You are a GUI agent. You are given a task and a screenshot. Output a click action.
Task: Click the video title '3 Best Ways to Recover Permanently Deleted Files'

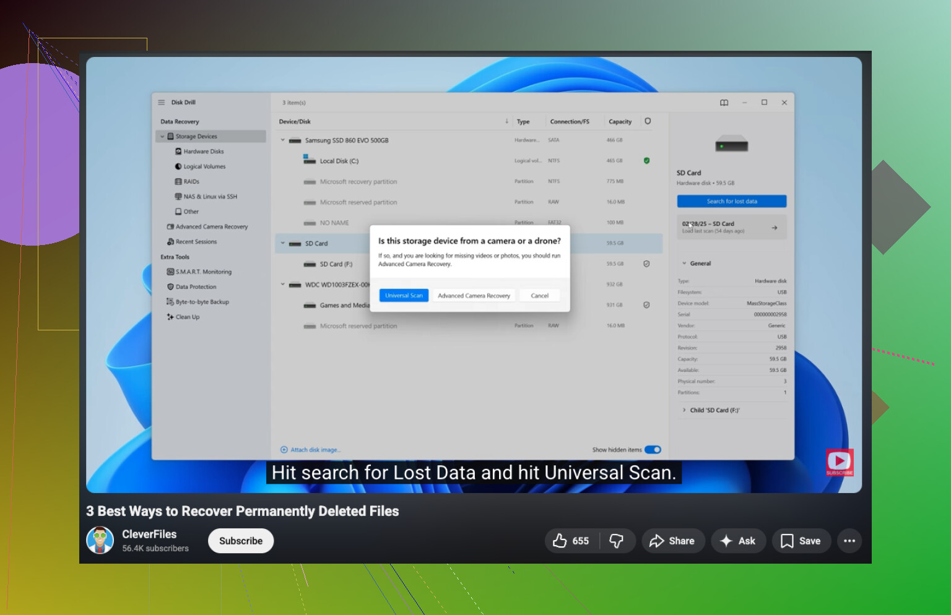pos(243,512)
